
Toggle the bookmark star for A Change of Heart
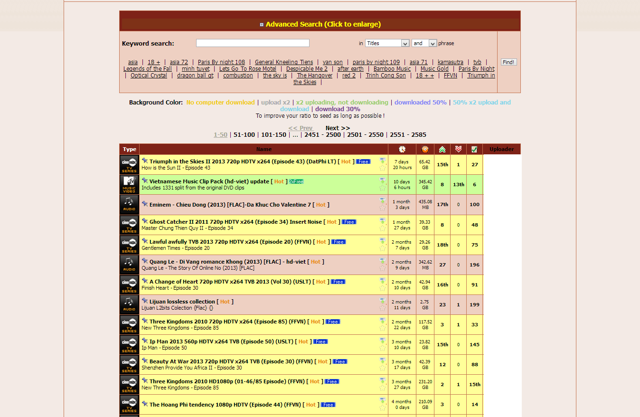383,288
